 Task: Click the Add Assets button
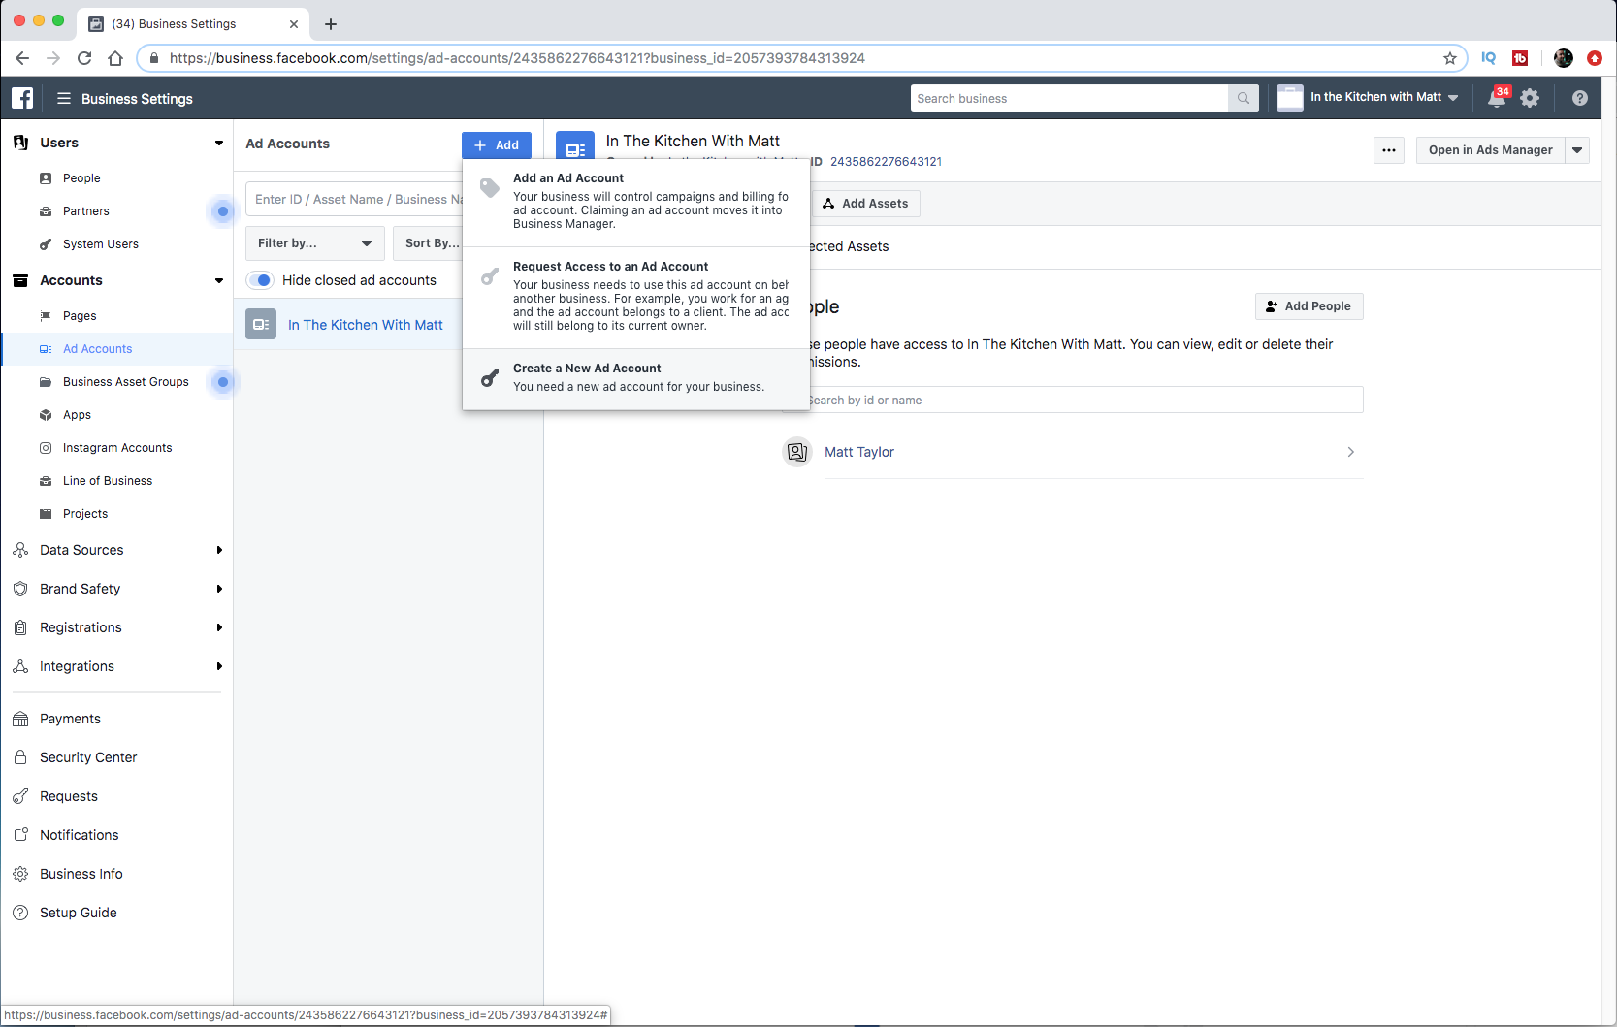pos(865,204)
